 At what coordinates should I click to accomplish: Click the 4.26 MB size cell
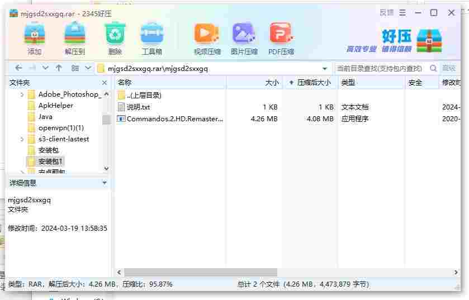click(x=264, y=119)
